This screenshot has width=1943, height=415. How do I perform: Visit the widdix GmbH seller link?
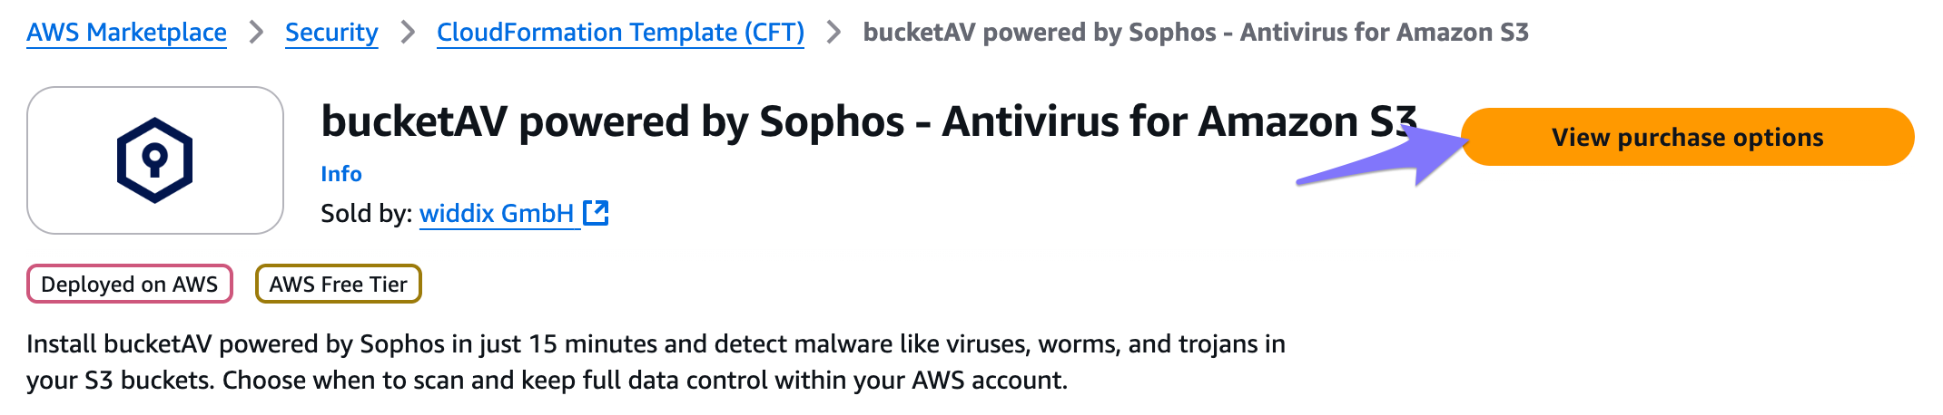(497, 213)
